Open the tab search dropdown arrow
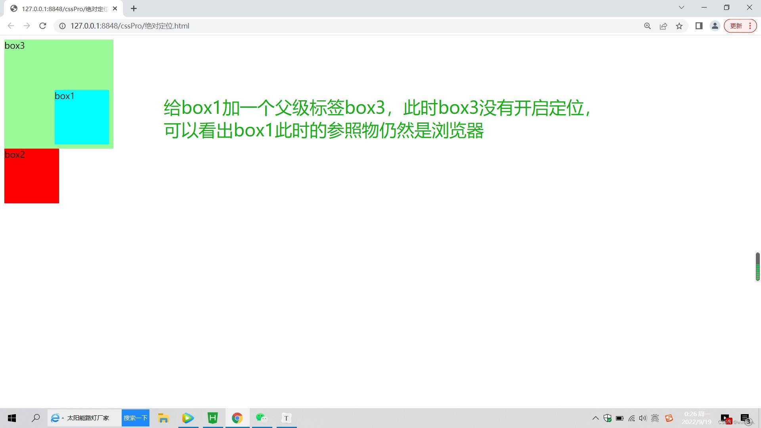761x428 pixels. [x=681, y=8]
